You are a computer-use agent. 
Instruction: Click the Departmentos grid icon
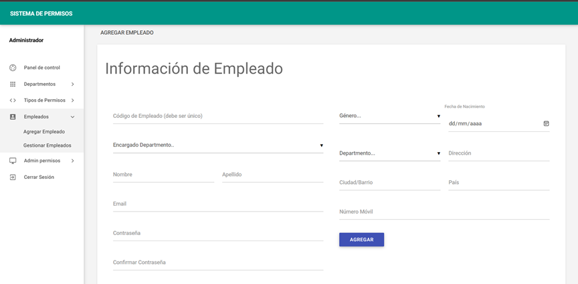coord(13,84)
